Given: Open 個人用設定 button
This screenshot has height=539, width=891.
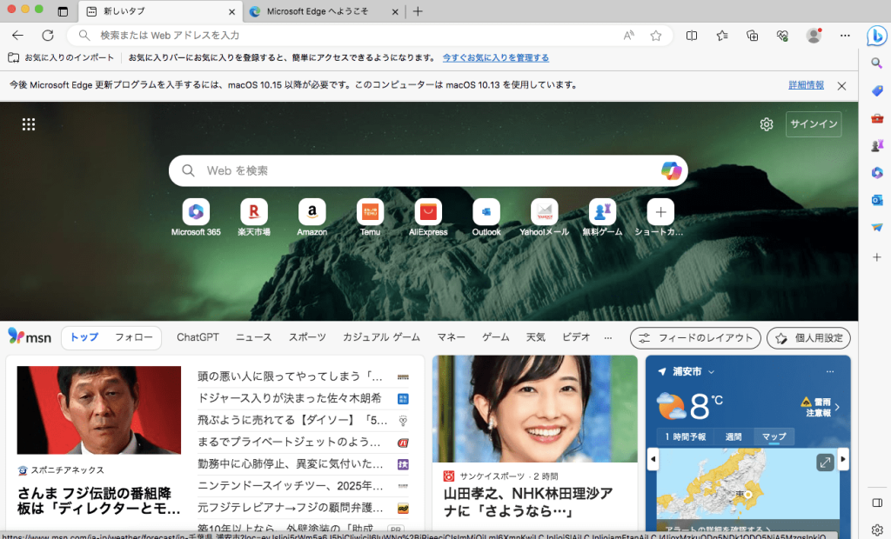Looking at the screenshot, I should pos(808,338).
